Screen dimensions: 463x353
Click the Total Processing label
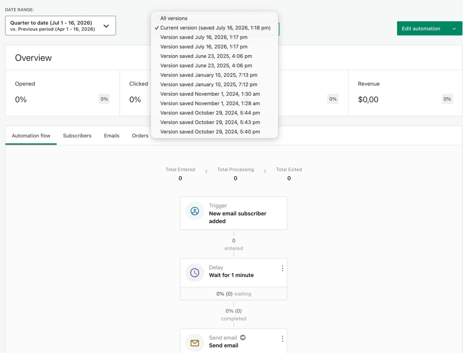click(235, 169)
